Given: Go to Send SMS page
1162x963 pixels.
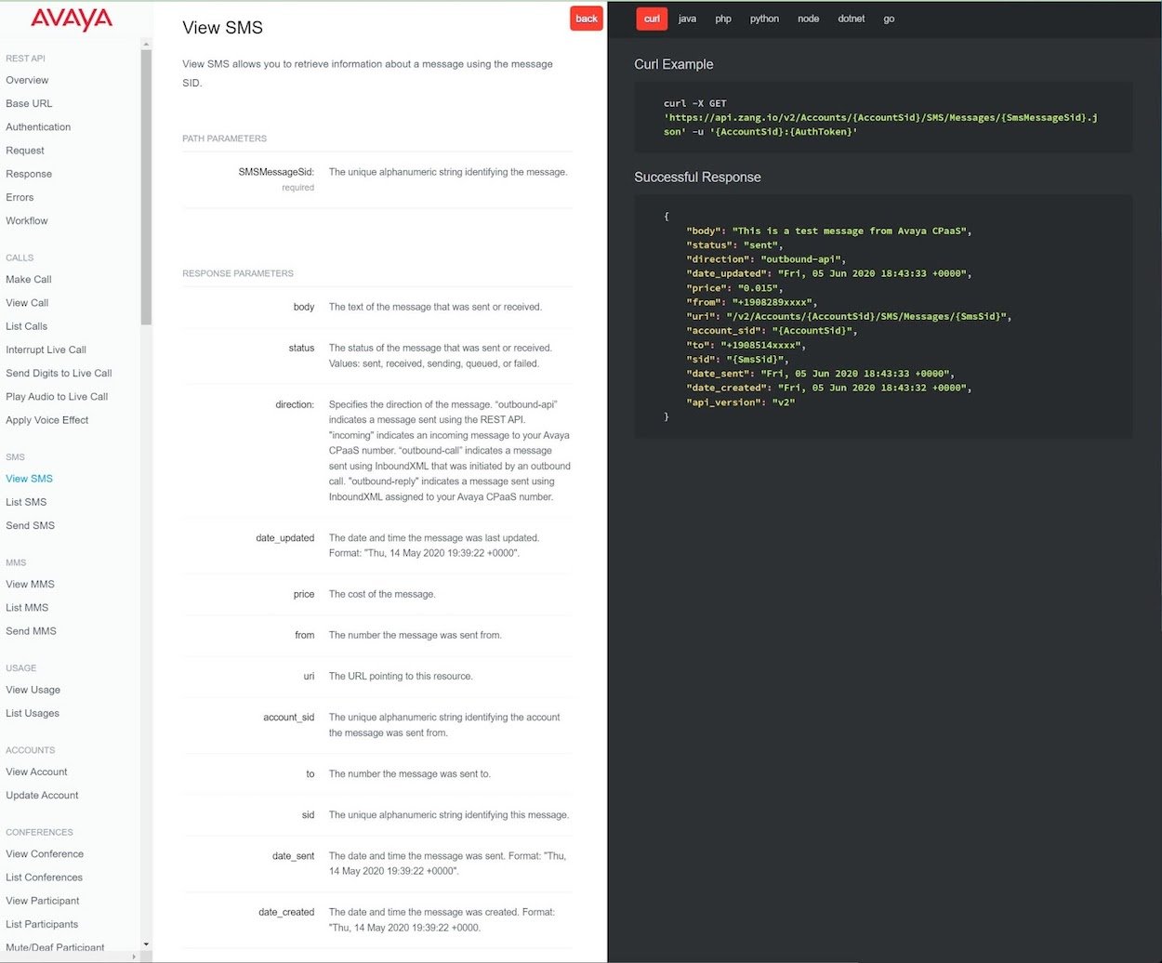Looking at the screenshot, I should click(x=30, y=525).
